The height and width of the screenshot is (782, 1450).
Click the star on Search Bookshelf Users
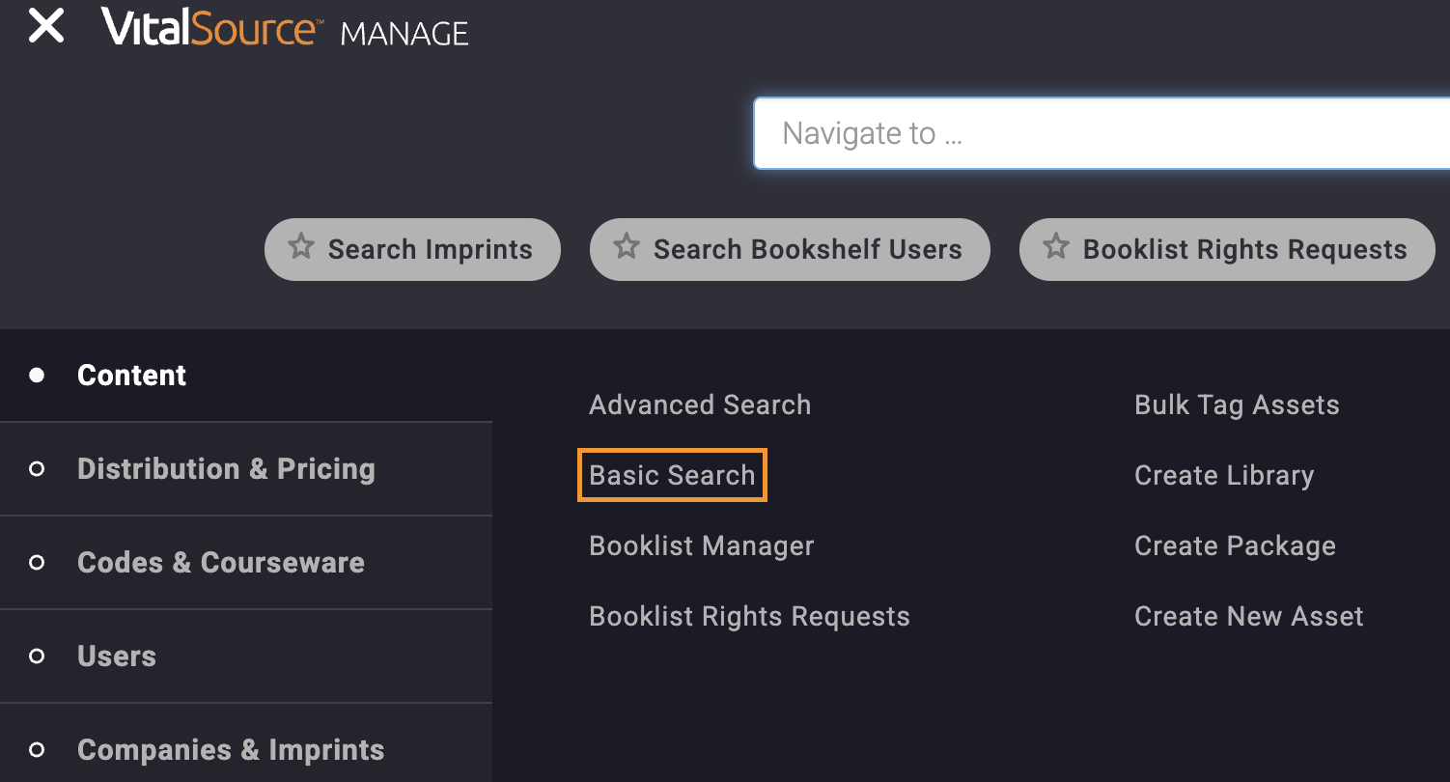(626, 249)
